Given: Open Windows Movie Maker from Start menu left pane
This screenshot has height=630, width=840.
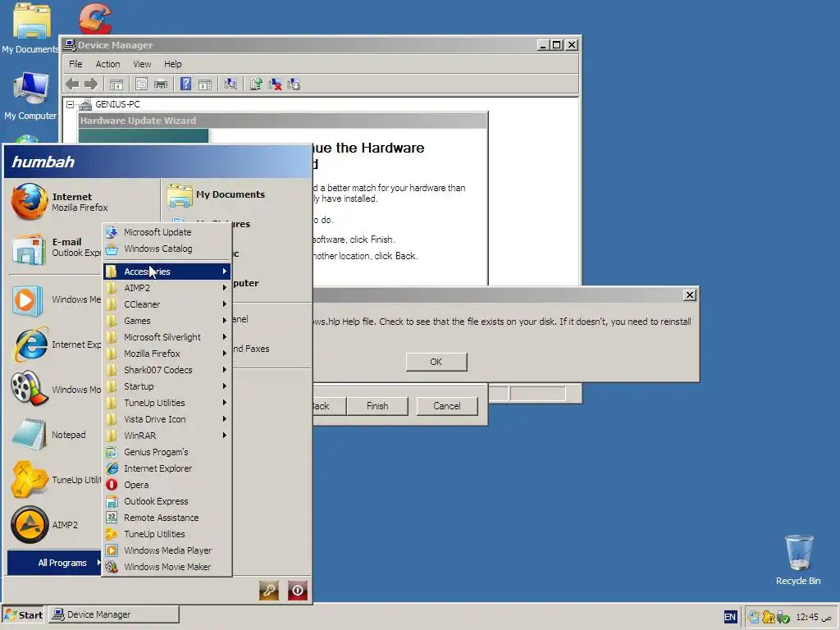Looking at the screenshot, I should [x=56, y=390].
